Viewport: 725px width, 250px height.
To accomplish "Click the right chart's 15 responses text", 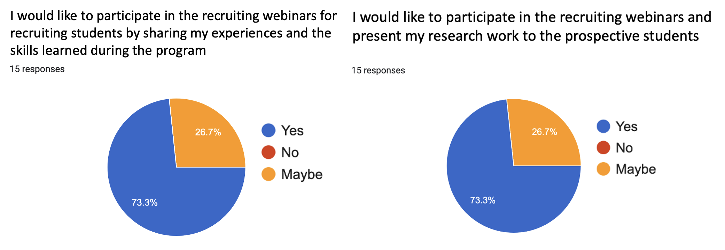I will pyautogui.click(x=378, y=70).
